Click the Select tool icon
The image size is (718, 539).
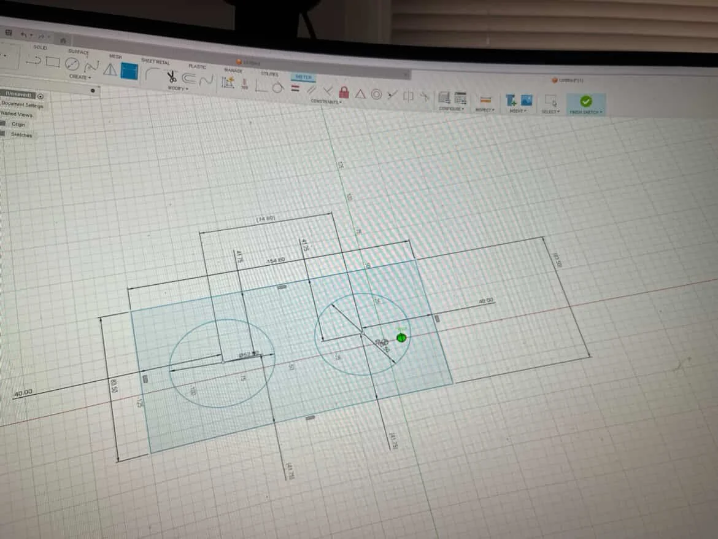click(x=550, y=101)
